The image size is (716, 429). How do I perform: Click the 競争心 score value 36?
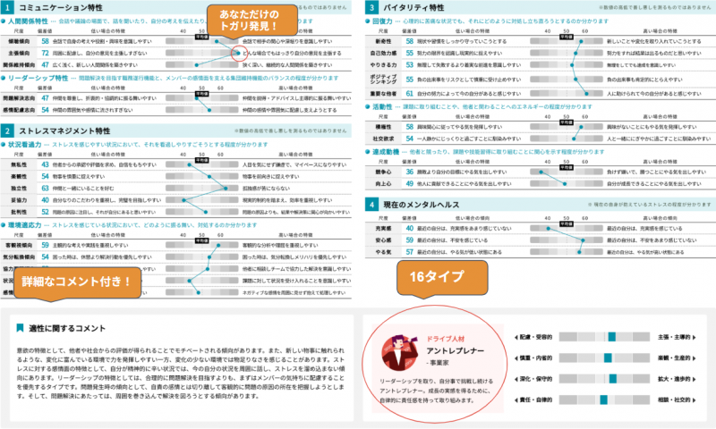pos(408,169)
